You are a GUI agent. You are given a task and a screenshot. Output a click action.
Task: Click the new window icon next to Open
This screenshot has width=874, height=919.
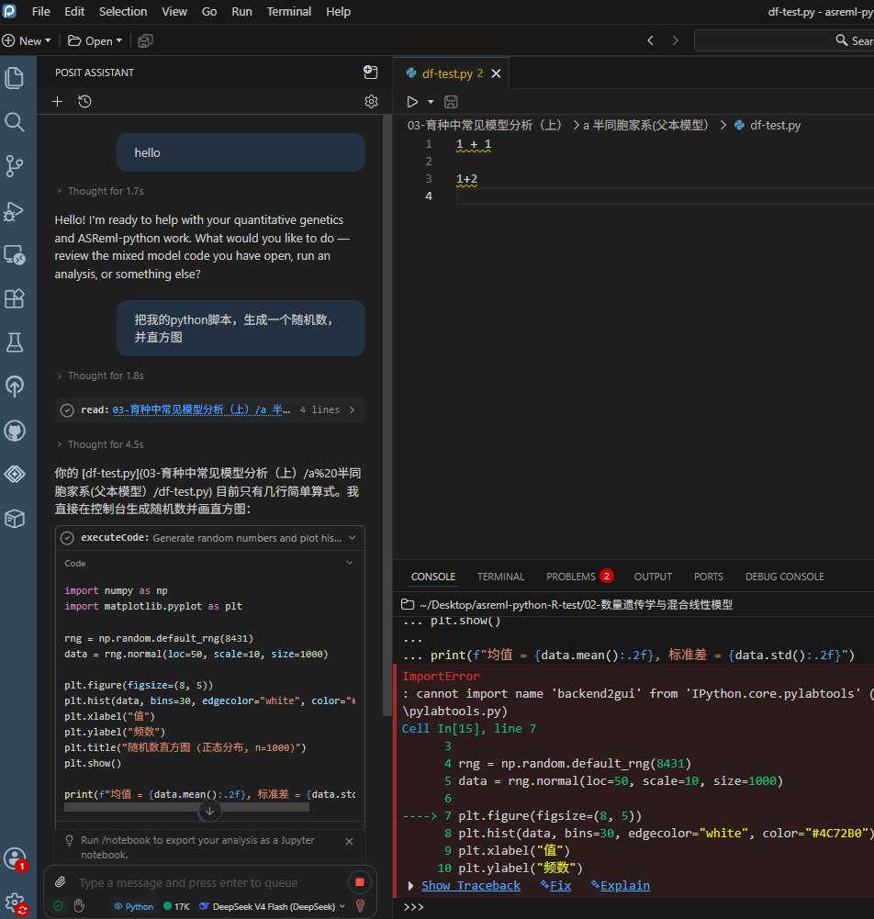[145, 40]
